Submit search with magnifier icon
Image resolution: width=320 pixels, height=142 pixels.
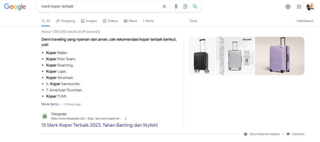tap(195, 7)
